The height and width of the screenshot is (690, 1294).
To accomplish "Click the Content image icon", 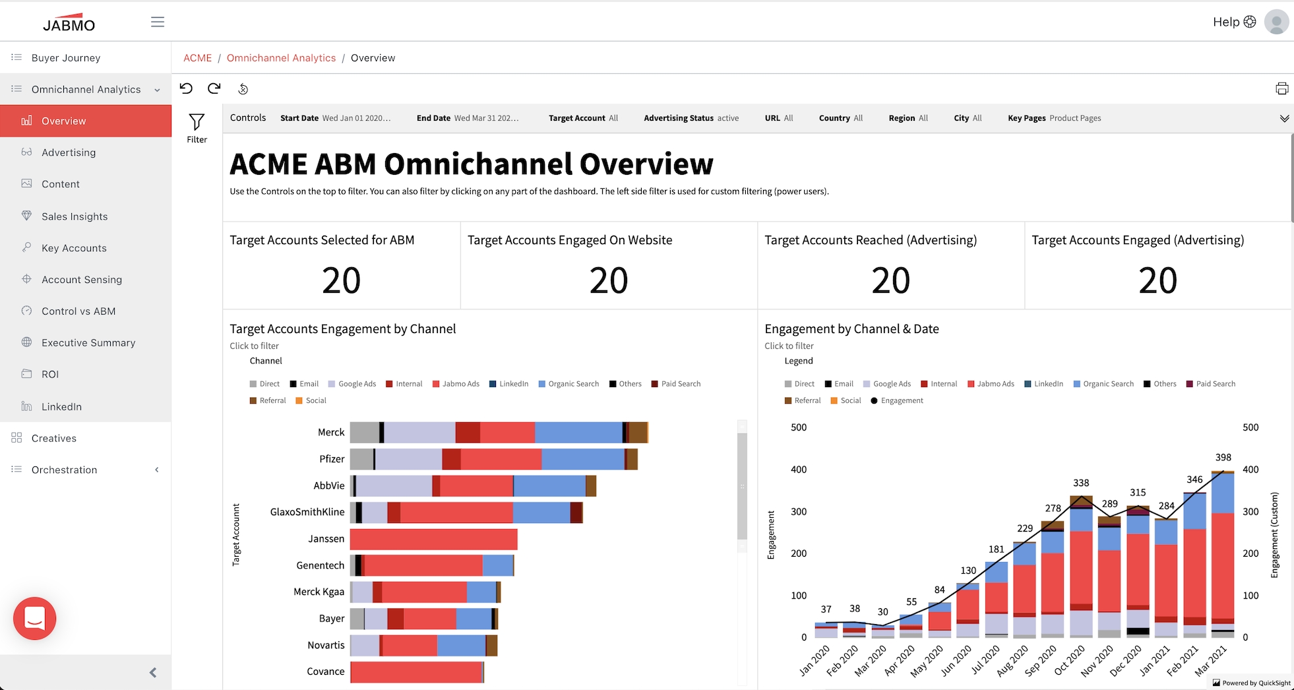I will 26,183.
